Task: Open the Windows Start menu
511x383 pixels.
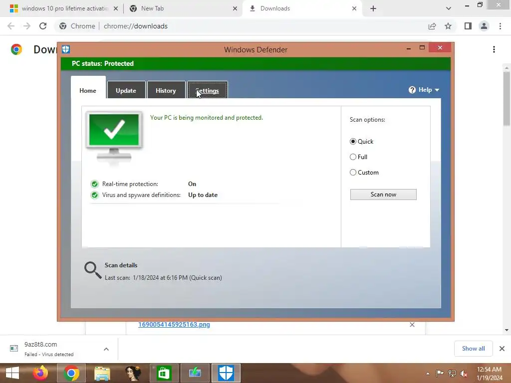Action: 12,373
